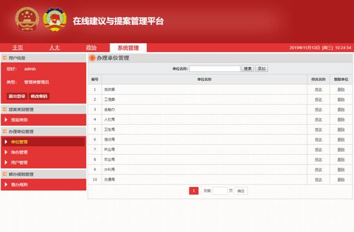354x232 pixels.
Task: Click the national emblem logo
Action: pyautogui.click(x=27, y=19)
